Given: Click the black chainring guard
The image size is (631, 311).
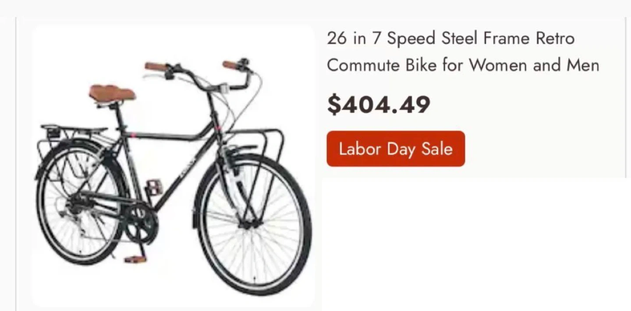Looking at the screenshot, I should click(x=139, y=222).
